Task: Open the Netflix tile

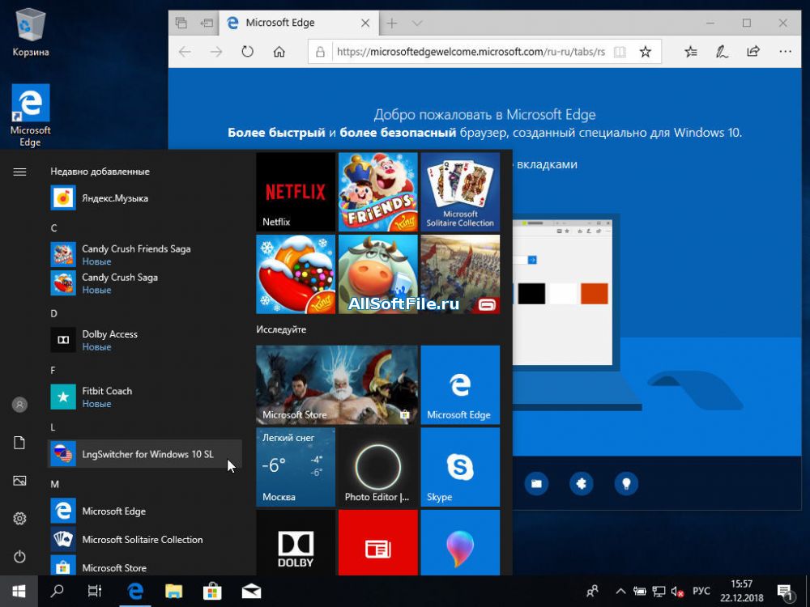Action: pos(295,192)
